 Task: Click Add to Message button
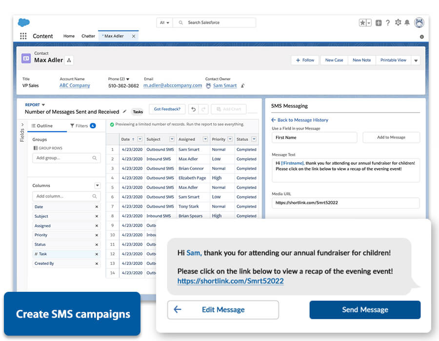391,137
